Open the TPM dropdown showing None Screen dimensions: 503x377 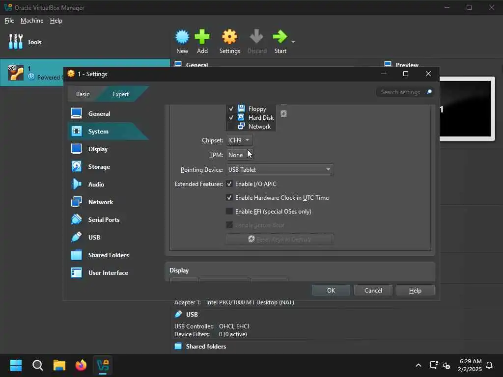tap(239, 155)
